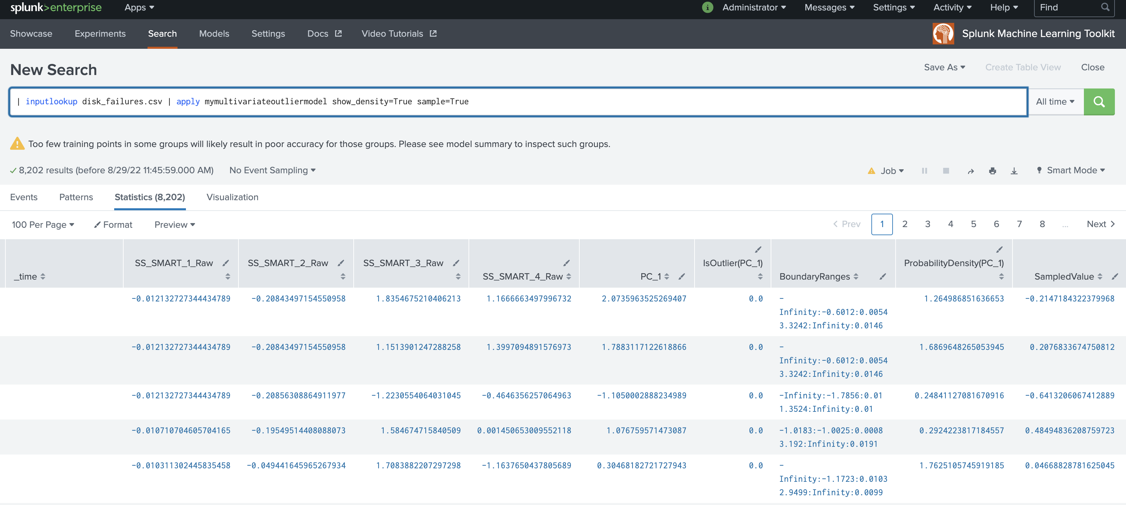Go to results page 8
The height and width of the screenshot is (505, 1126).
(1042, 224)
